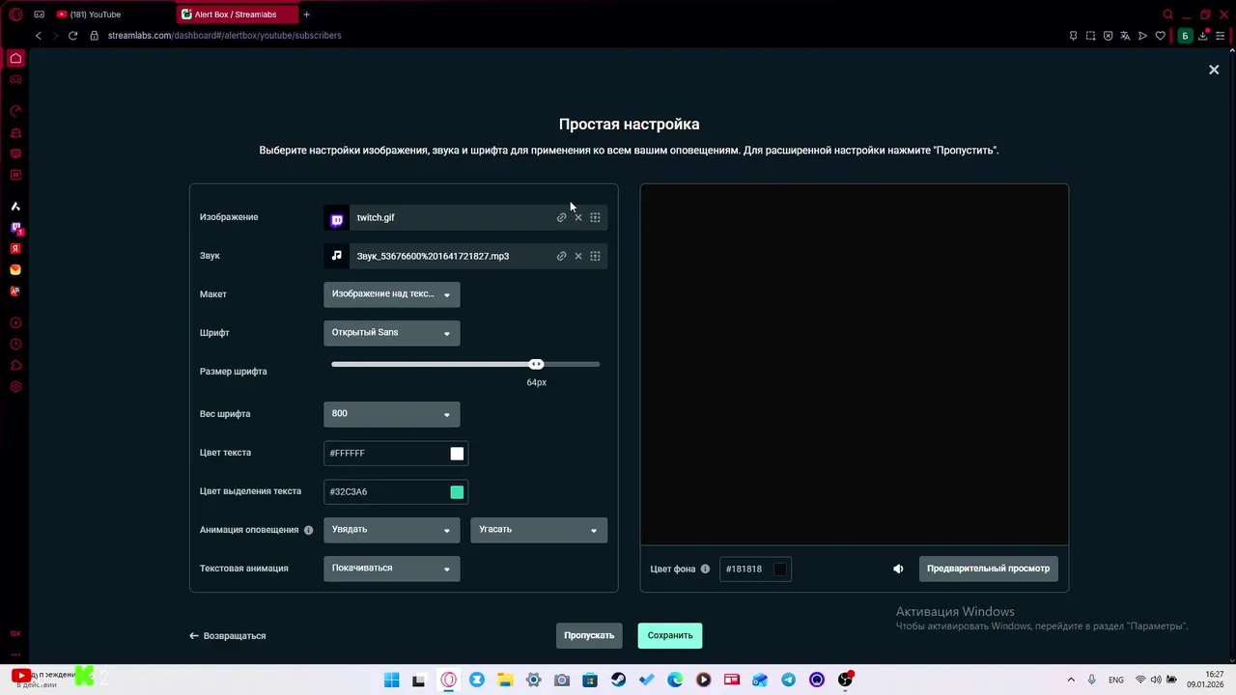This screenshot has width=1236, height=695.
Task: Click the font size slider handle
Action: tap(536, 364)
